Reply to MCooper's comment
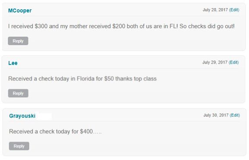Screen dimensions: 249x160 point(18,41)
